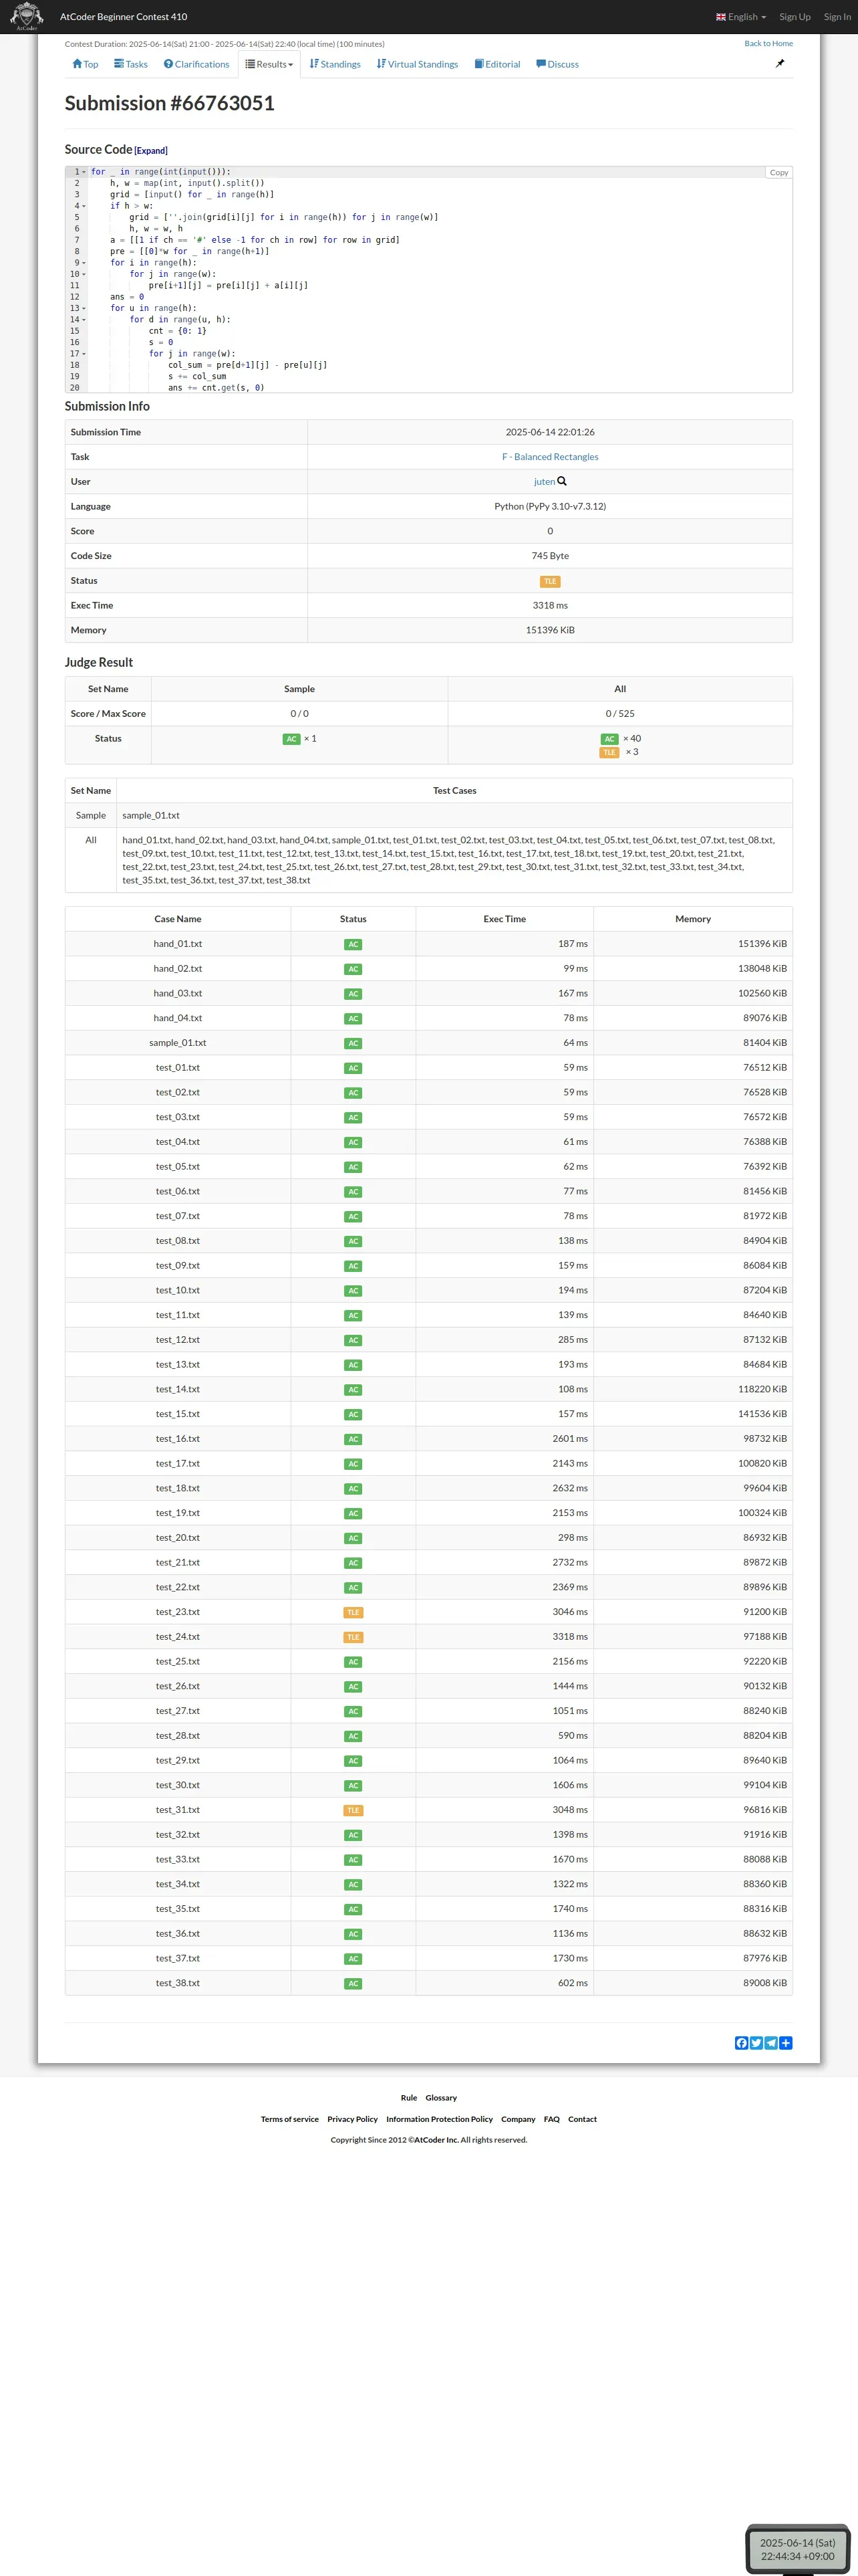Click the AtCoder logo in the header

[x=26, y=16]
